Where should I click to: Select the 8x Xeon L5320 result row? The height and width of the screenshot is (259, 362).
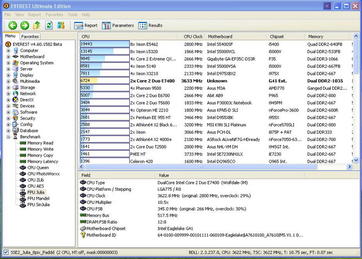(x=216, y=51)
